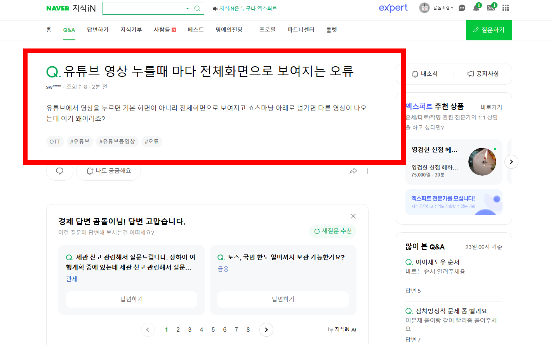Click the OTT tag

pyautogui.click(x=55, y=142)
